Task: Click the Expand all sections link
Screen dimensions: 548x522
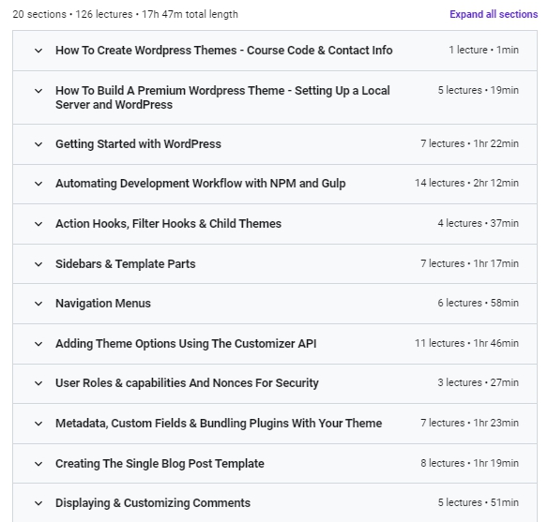Action: 494,14
